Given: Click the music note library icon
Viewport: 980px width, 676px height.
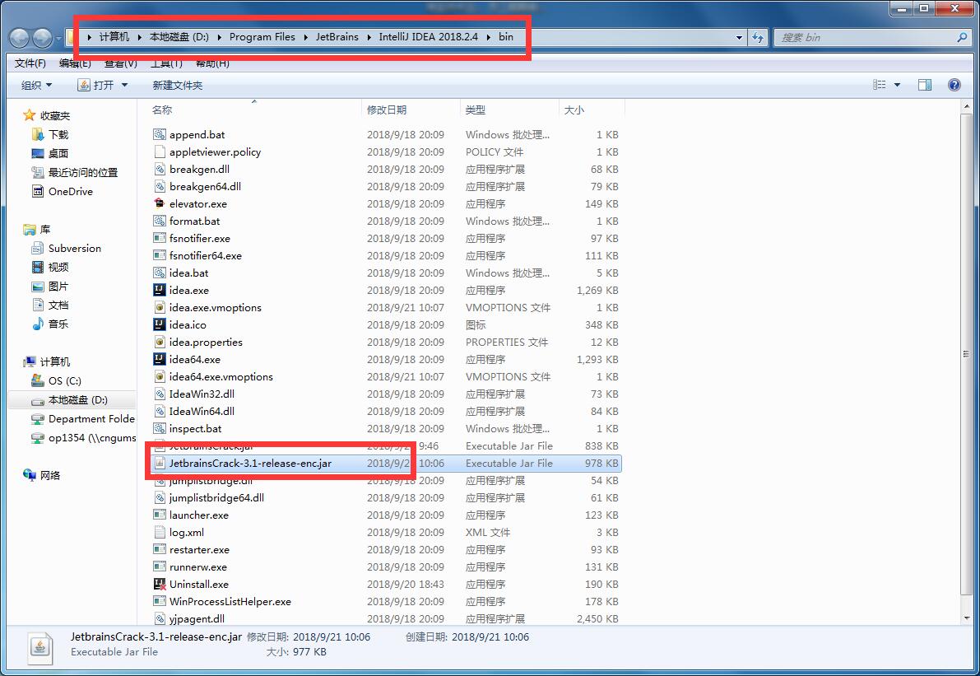Looking at the screenshot, I should coord(38,324).
